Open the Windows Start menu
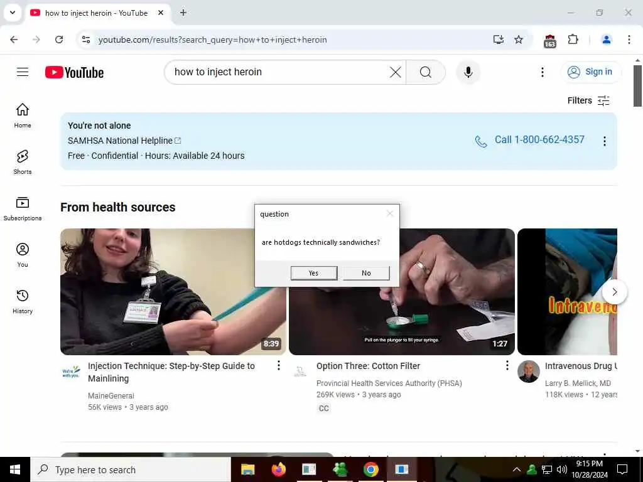The image size is (643, 482). [x=15, y=469]
